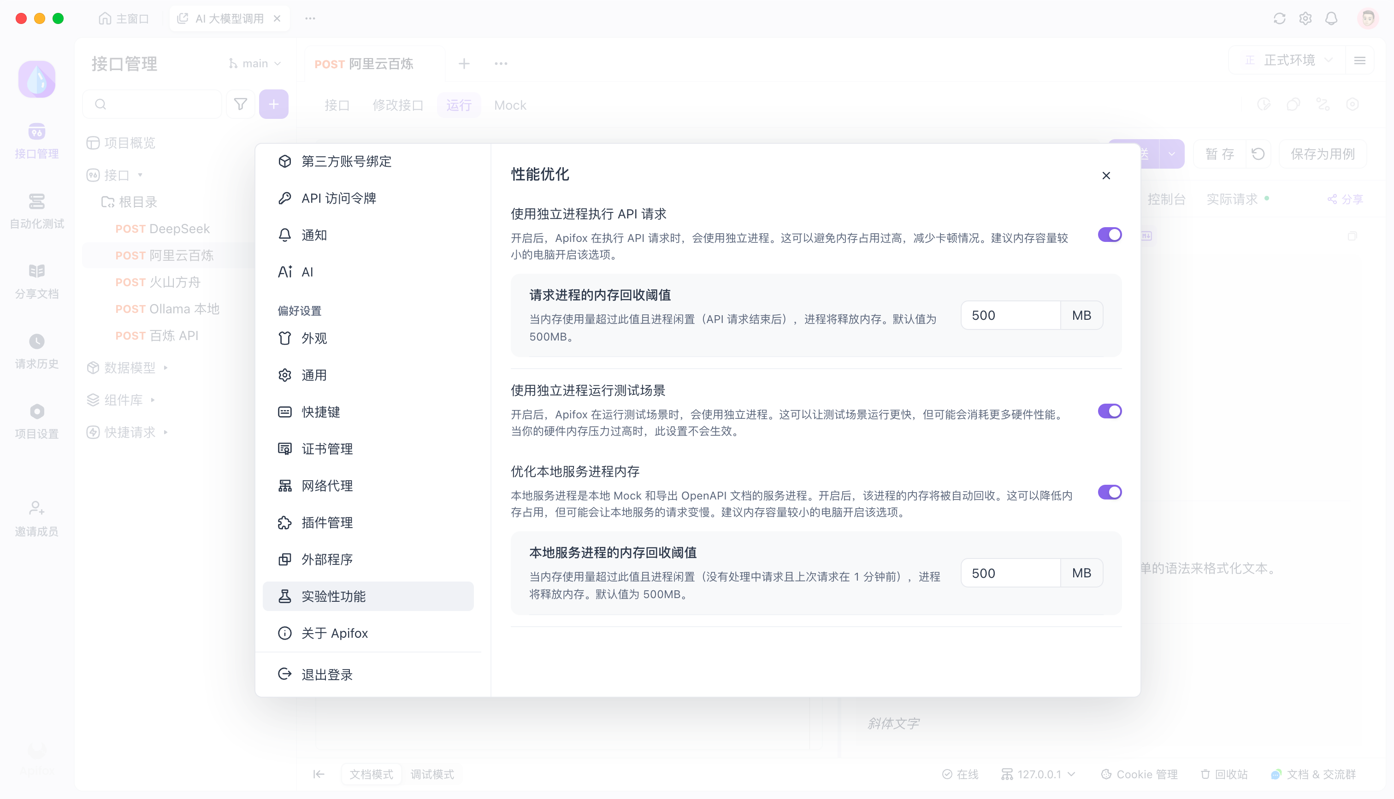Open 接口管理 in left sidebar
This screenshot has width=1394, height=799.
[x=37, y=141]
